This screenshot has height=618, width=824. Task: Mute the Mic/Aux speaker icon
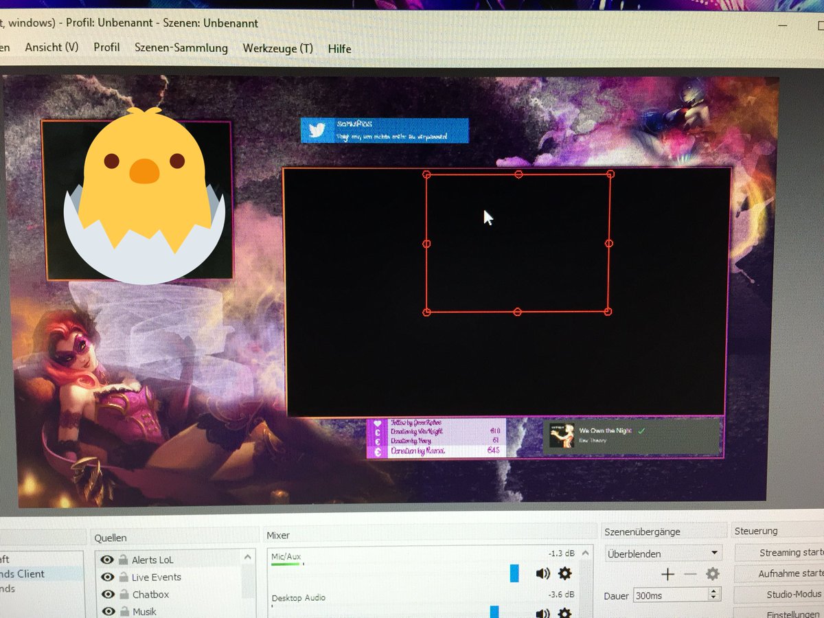[542, 573]
